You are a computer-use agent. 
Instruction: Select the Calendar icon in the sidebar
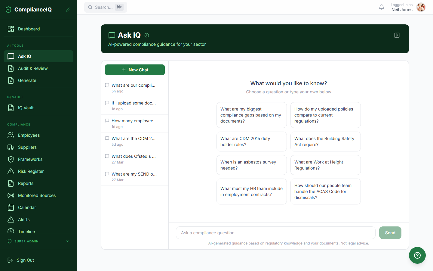coord(11,207)
